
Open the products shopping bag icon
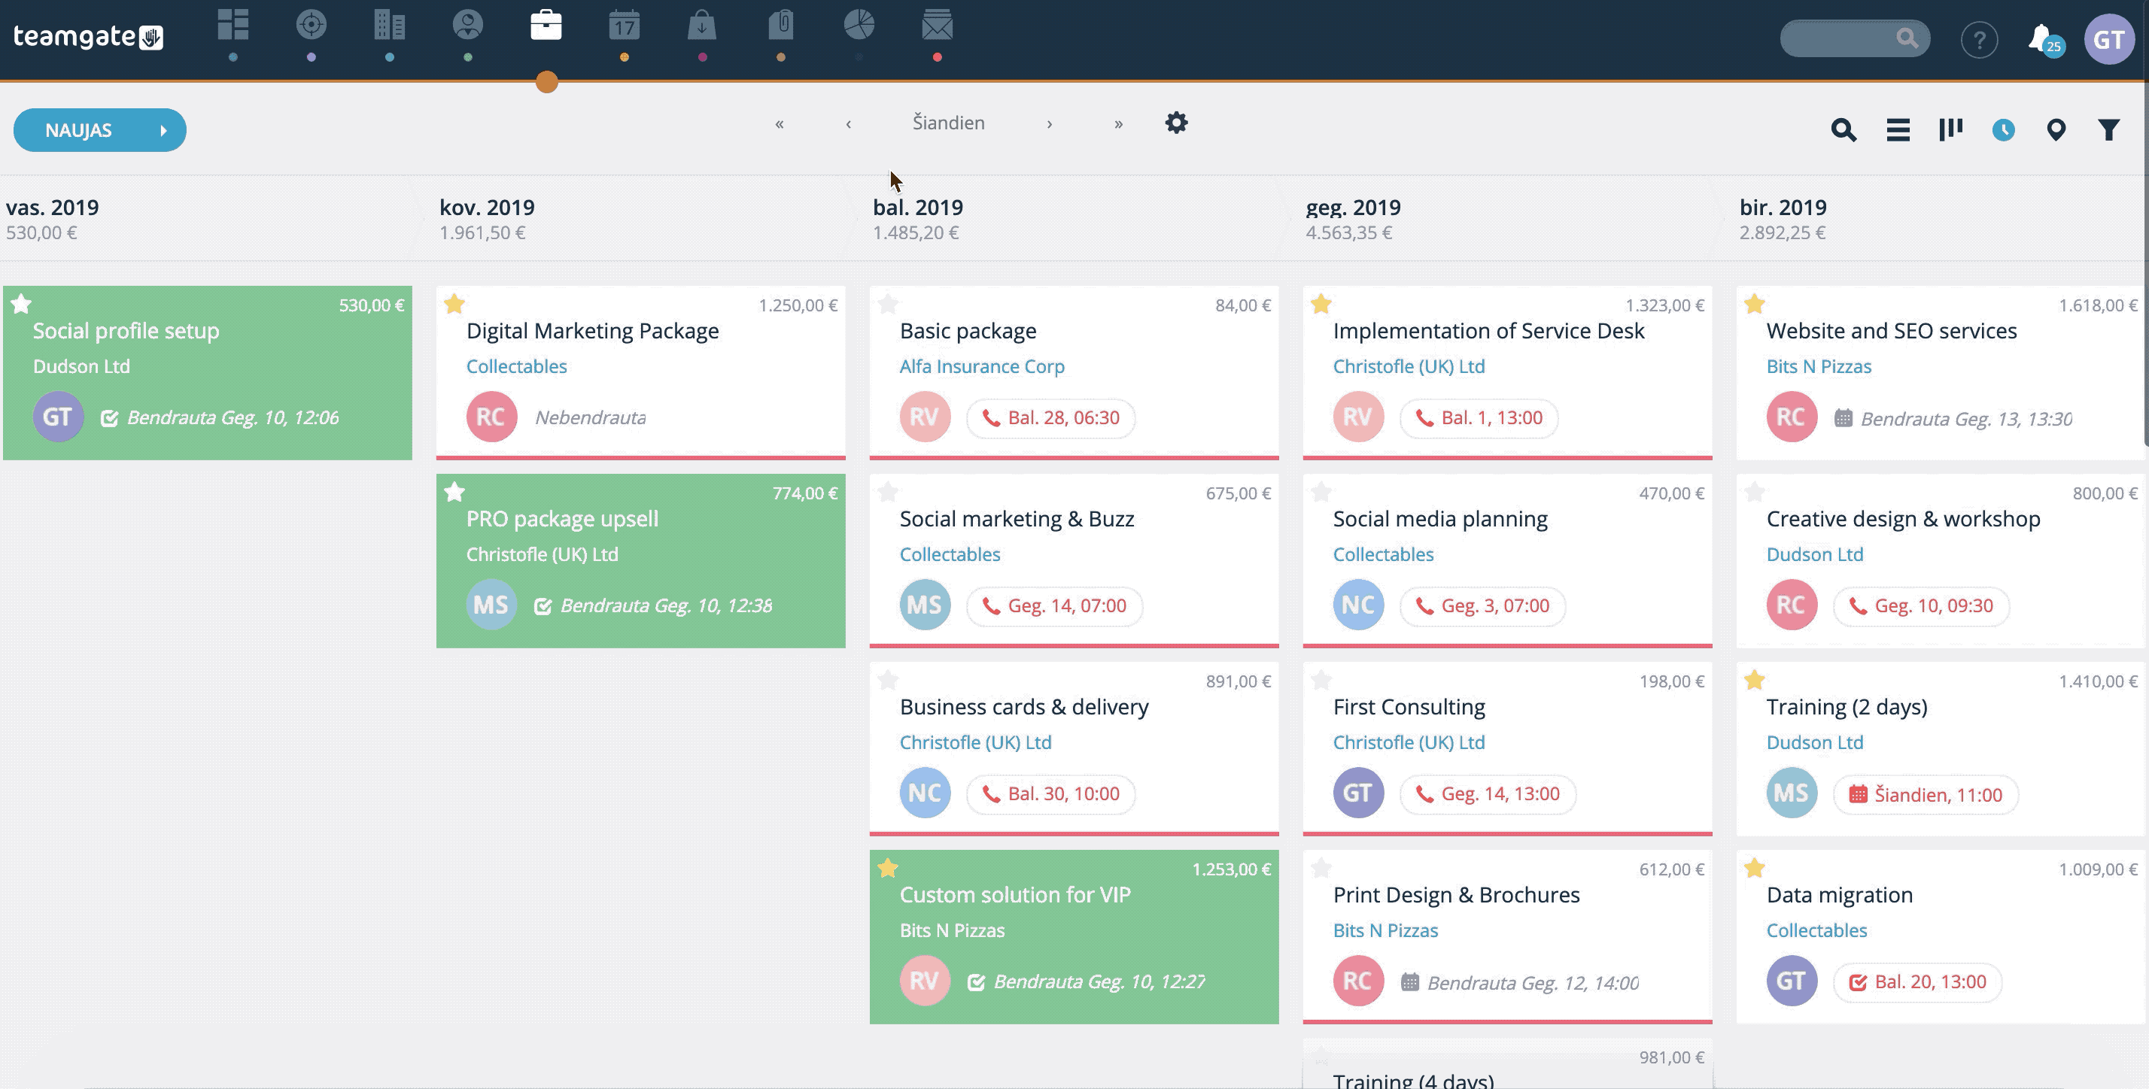(x=703, y=25)
